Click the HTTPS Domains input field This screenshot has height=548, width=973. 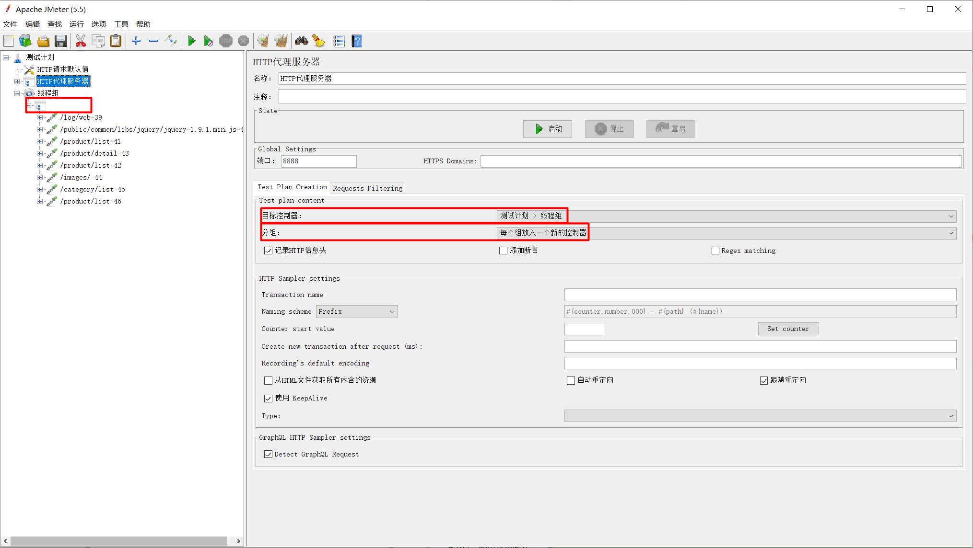721,161
